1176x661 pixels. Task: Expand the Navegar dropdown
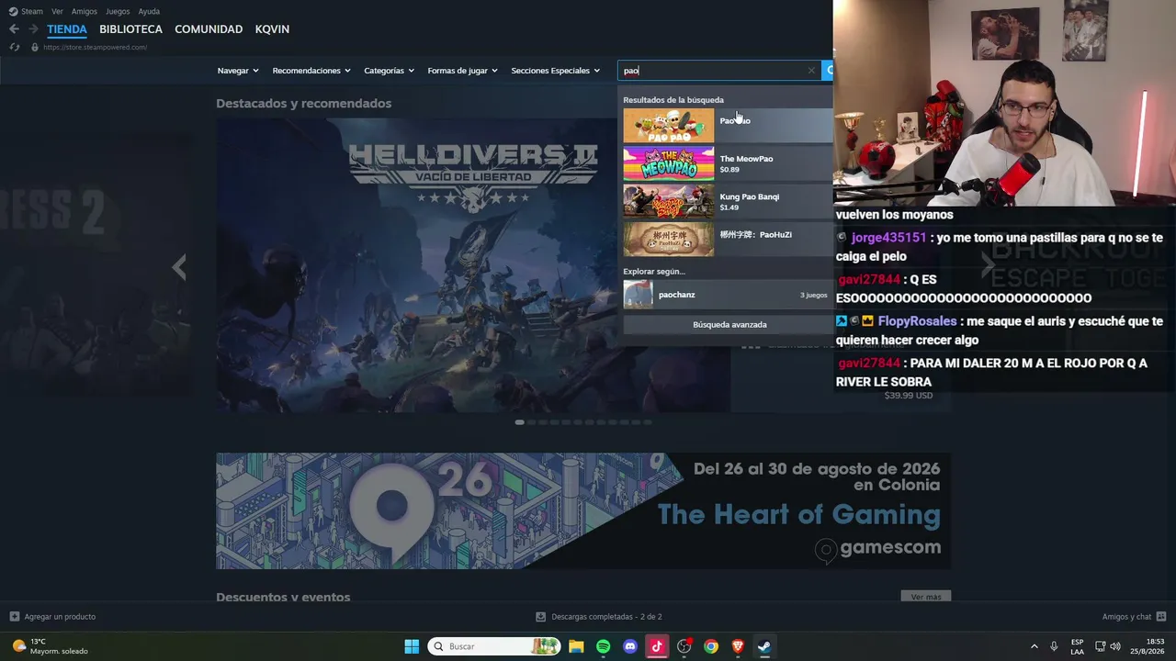238,71
